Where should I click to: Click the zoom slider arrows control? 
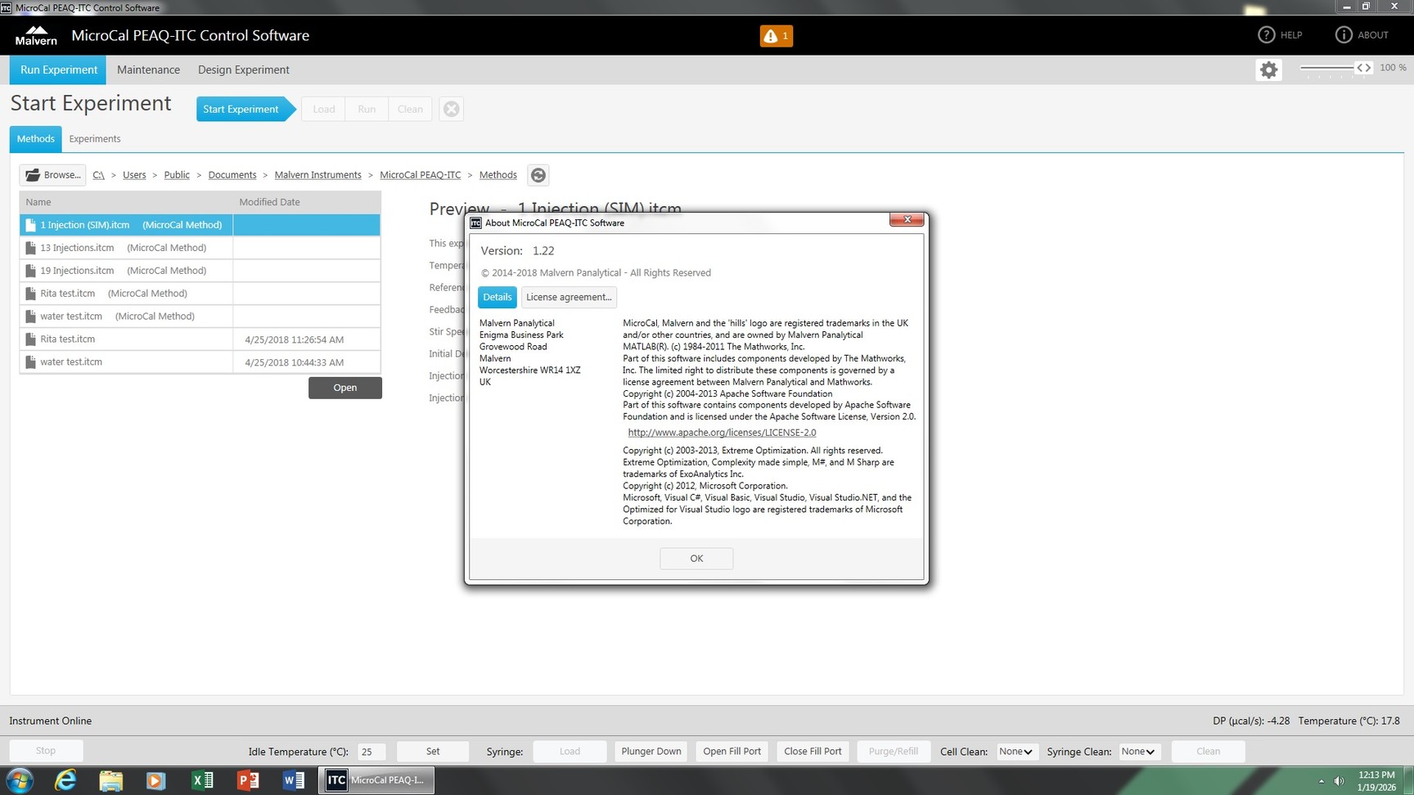click(x=1363, y=68)
